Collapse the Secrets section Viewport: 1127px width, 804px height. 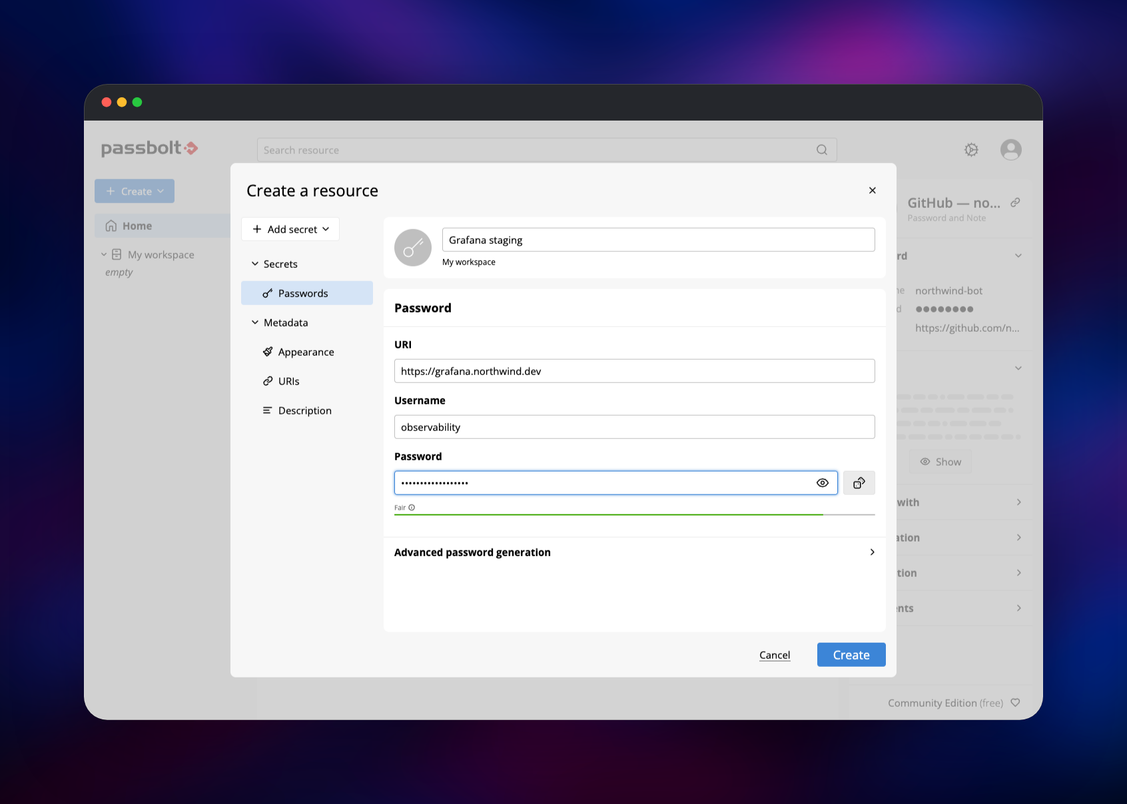coord(254,264)
